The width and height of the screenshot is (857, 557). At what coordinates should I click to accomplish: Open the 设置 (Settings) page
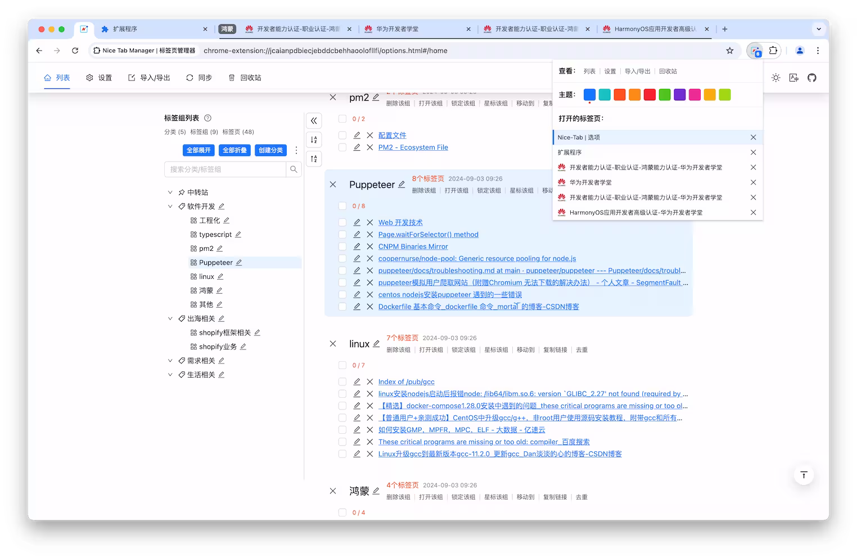tap(99, 78)
